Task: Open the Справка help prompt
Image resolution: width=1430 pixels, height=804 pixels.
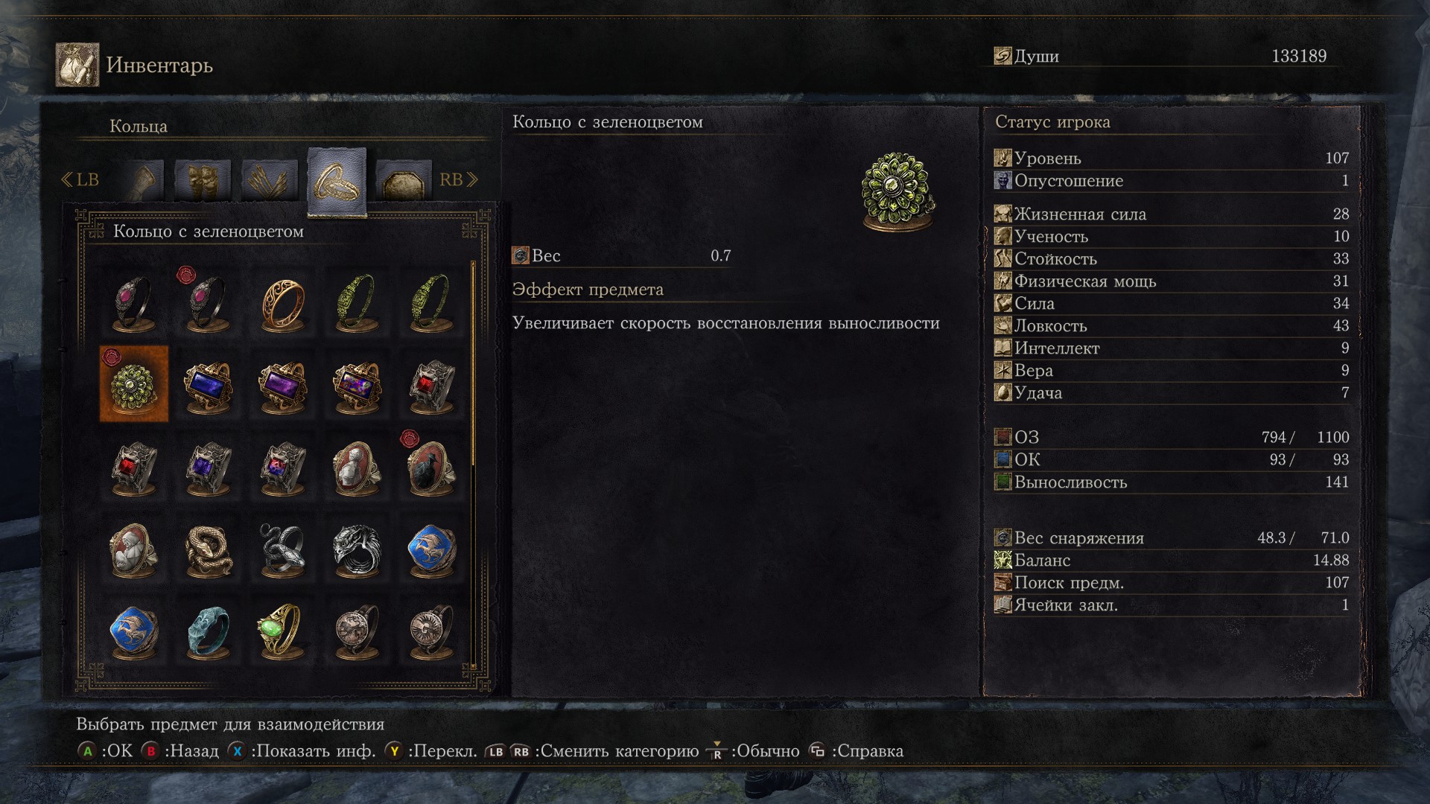Action: tap(857, 750)
